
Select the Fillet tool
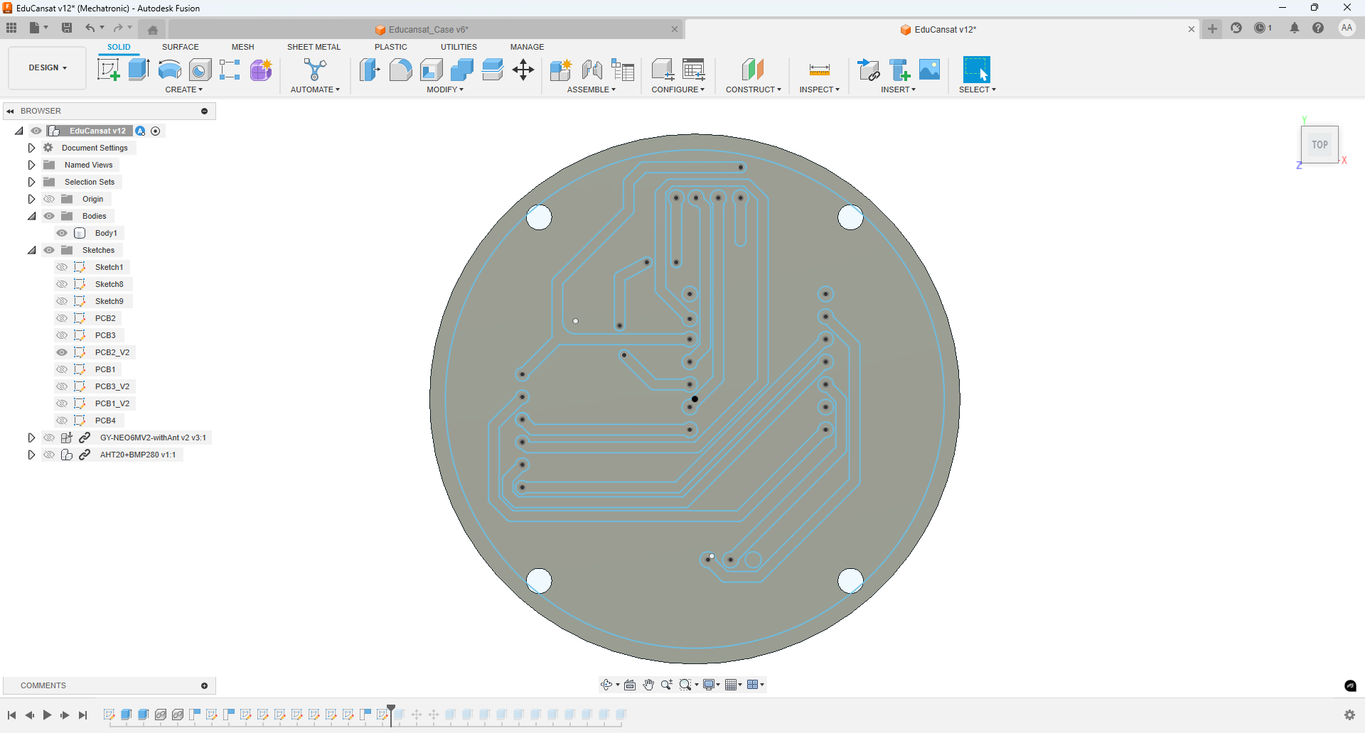point(400,70)
